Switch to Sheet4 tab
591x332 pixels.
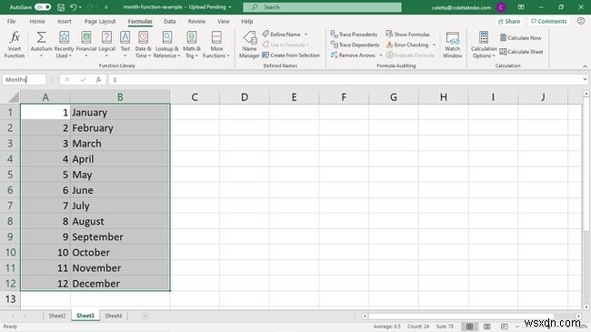114,316
